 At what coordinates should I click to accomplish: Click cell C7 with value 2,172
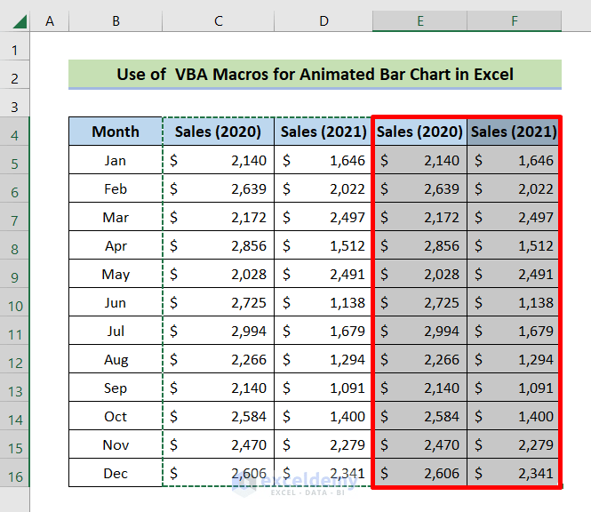(219, 217)
